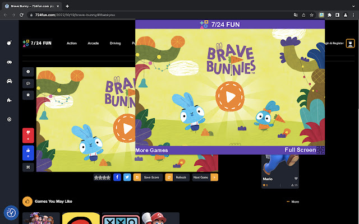
Task: Go to Next Game
Action: point(201,177)
